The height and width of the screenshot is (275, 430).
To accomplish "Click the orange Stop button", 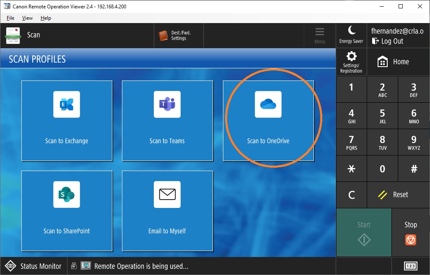I will [411, 233].
